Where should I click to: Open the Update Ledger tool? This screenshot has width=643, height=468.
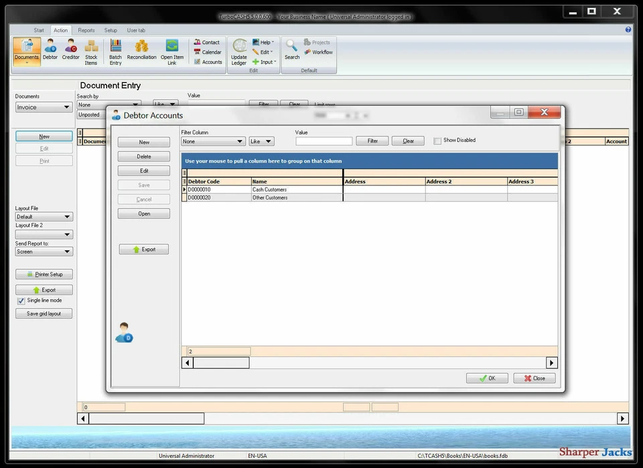click(x=239, y=50)
